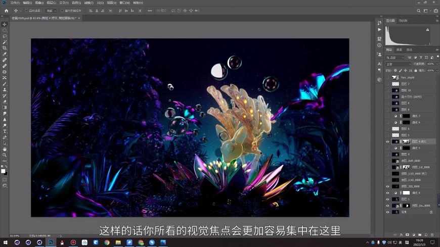Select the Crop tool
440x247 pixels.
click(x=5, y=48)
